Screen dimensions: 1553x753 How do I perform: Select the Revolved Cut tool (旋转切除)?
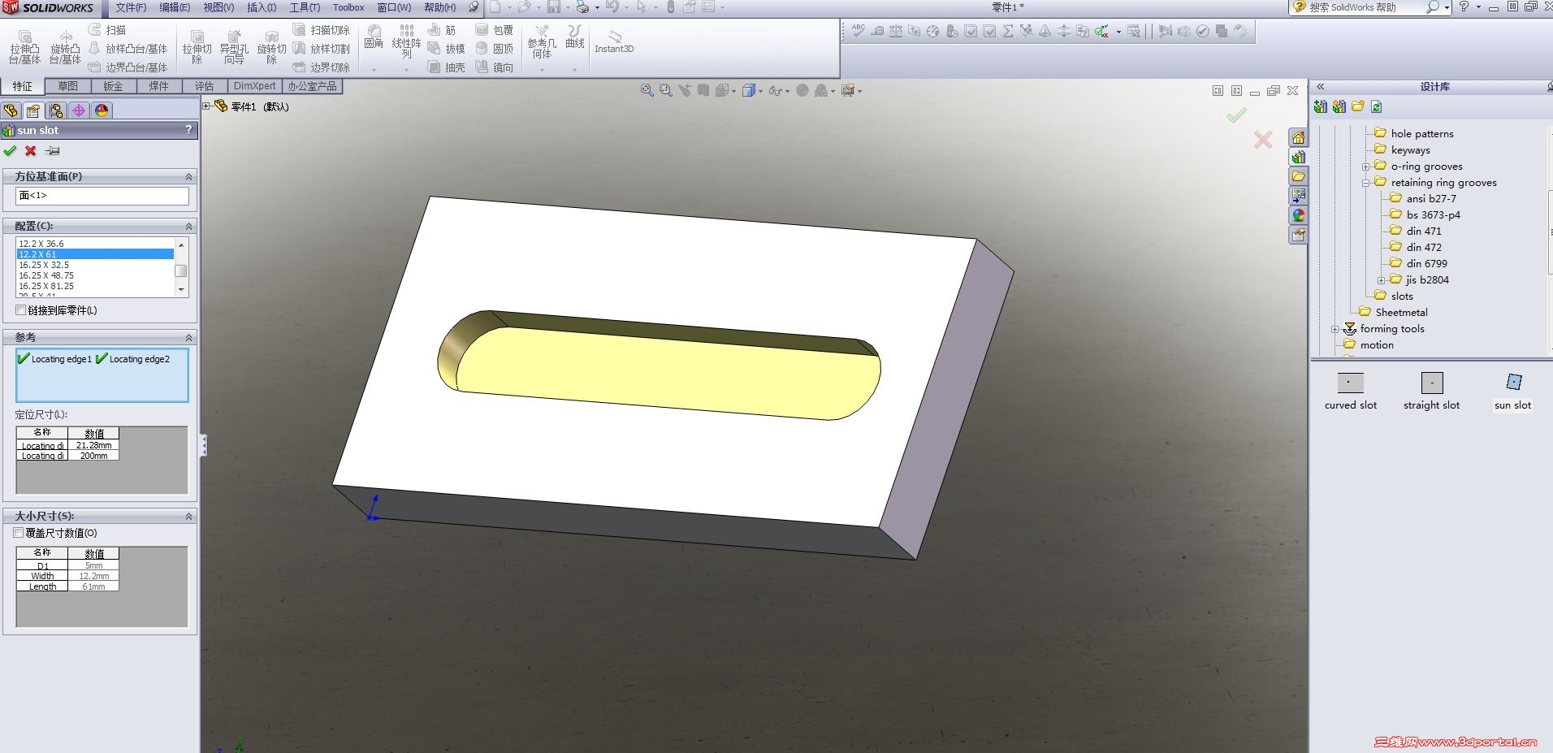[271, 48]
